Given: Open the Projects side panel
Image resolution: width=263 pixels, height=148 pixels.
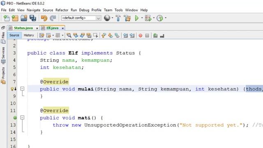Looking at the screenshot, I should [3, 76].
